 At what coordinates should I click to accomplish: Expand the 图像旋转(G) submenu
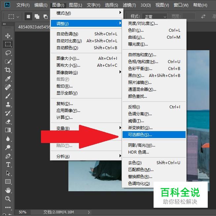pos(86,72)
